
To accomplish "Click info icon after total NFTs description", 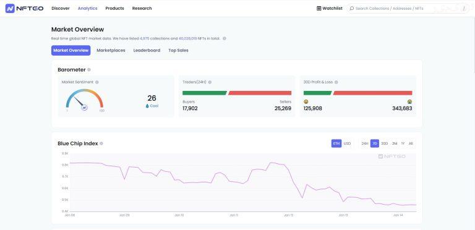I will click(225, 38).
